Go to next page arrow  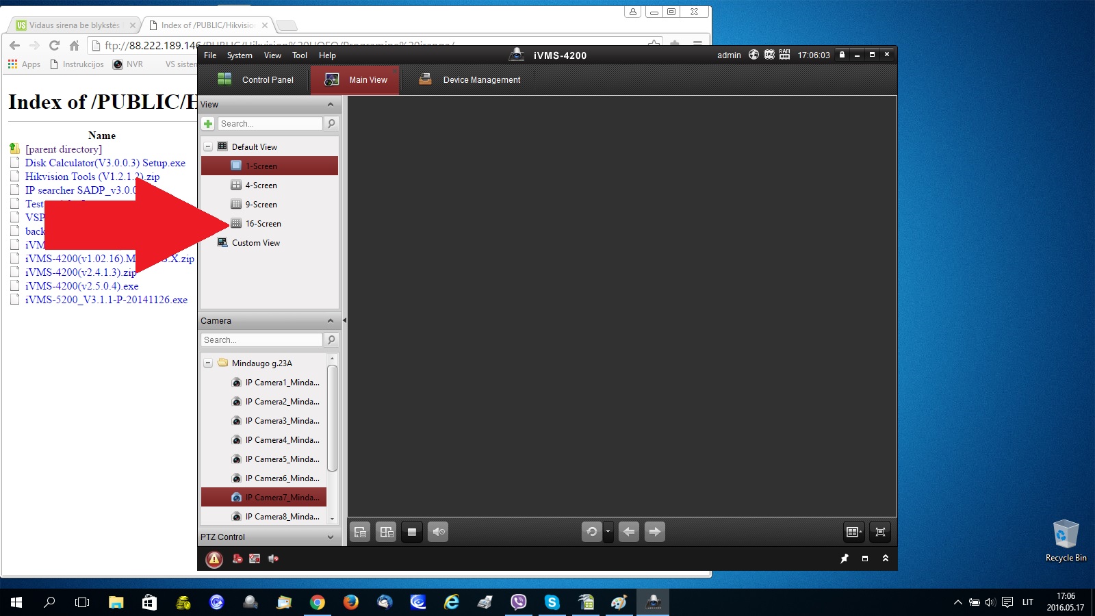pyautogui.click(x=655, y=532)
